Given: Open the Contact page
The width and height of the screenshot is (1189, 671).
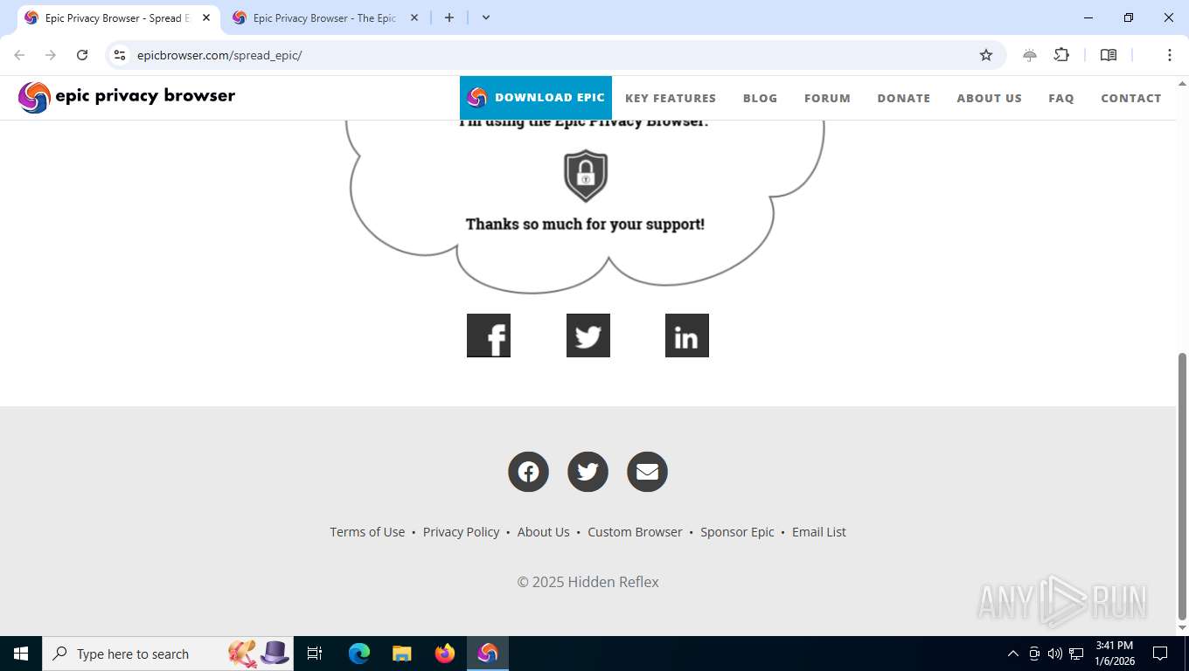Looking at the screenshot, I should click(1130, 98).
